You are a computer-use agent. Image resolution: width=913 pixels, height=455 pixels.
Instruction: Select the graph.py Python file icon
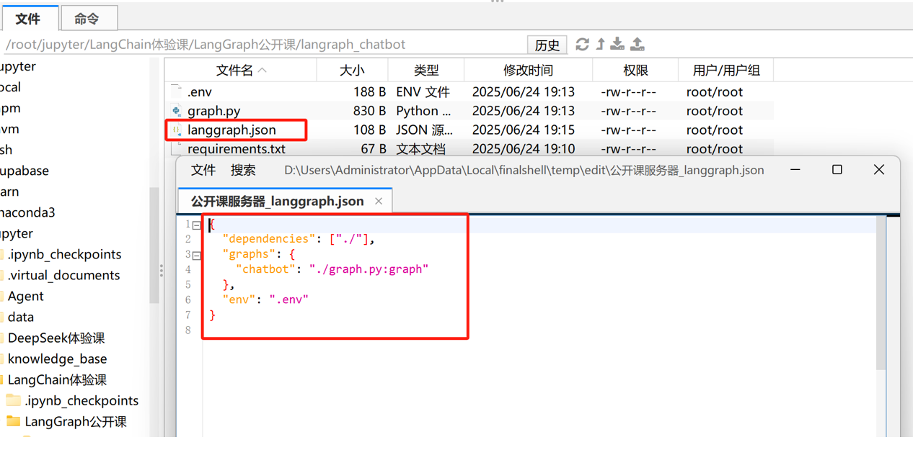pos(177,111)
